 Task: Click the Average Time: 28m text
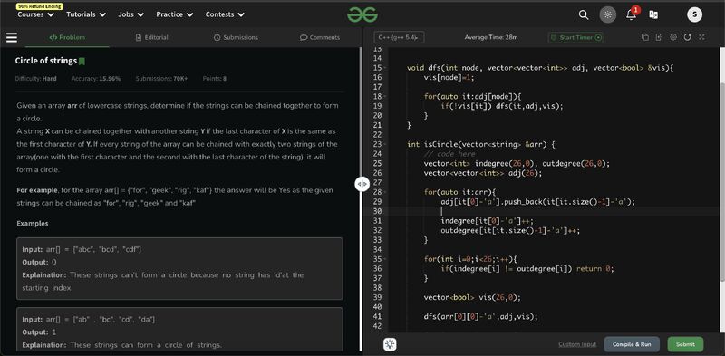[491, 37]
